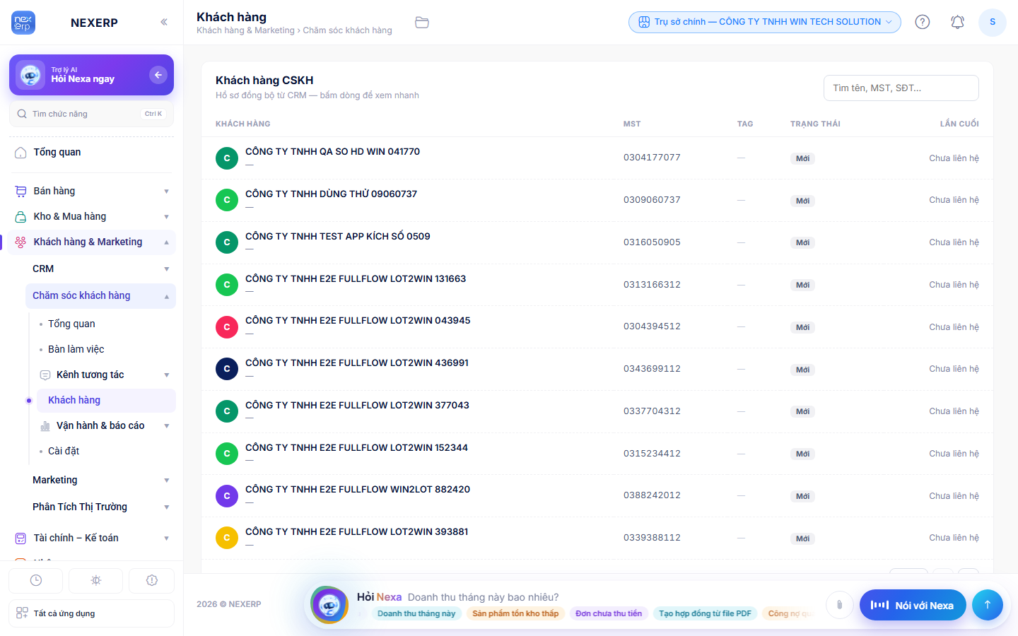
Task: Choose the Sản phẩm tồn kho thấp chip
Action: click(x=515, y=613)
